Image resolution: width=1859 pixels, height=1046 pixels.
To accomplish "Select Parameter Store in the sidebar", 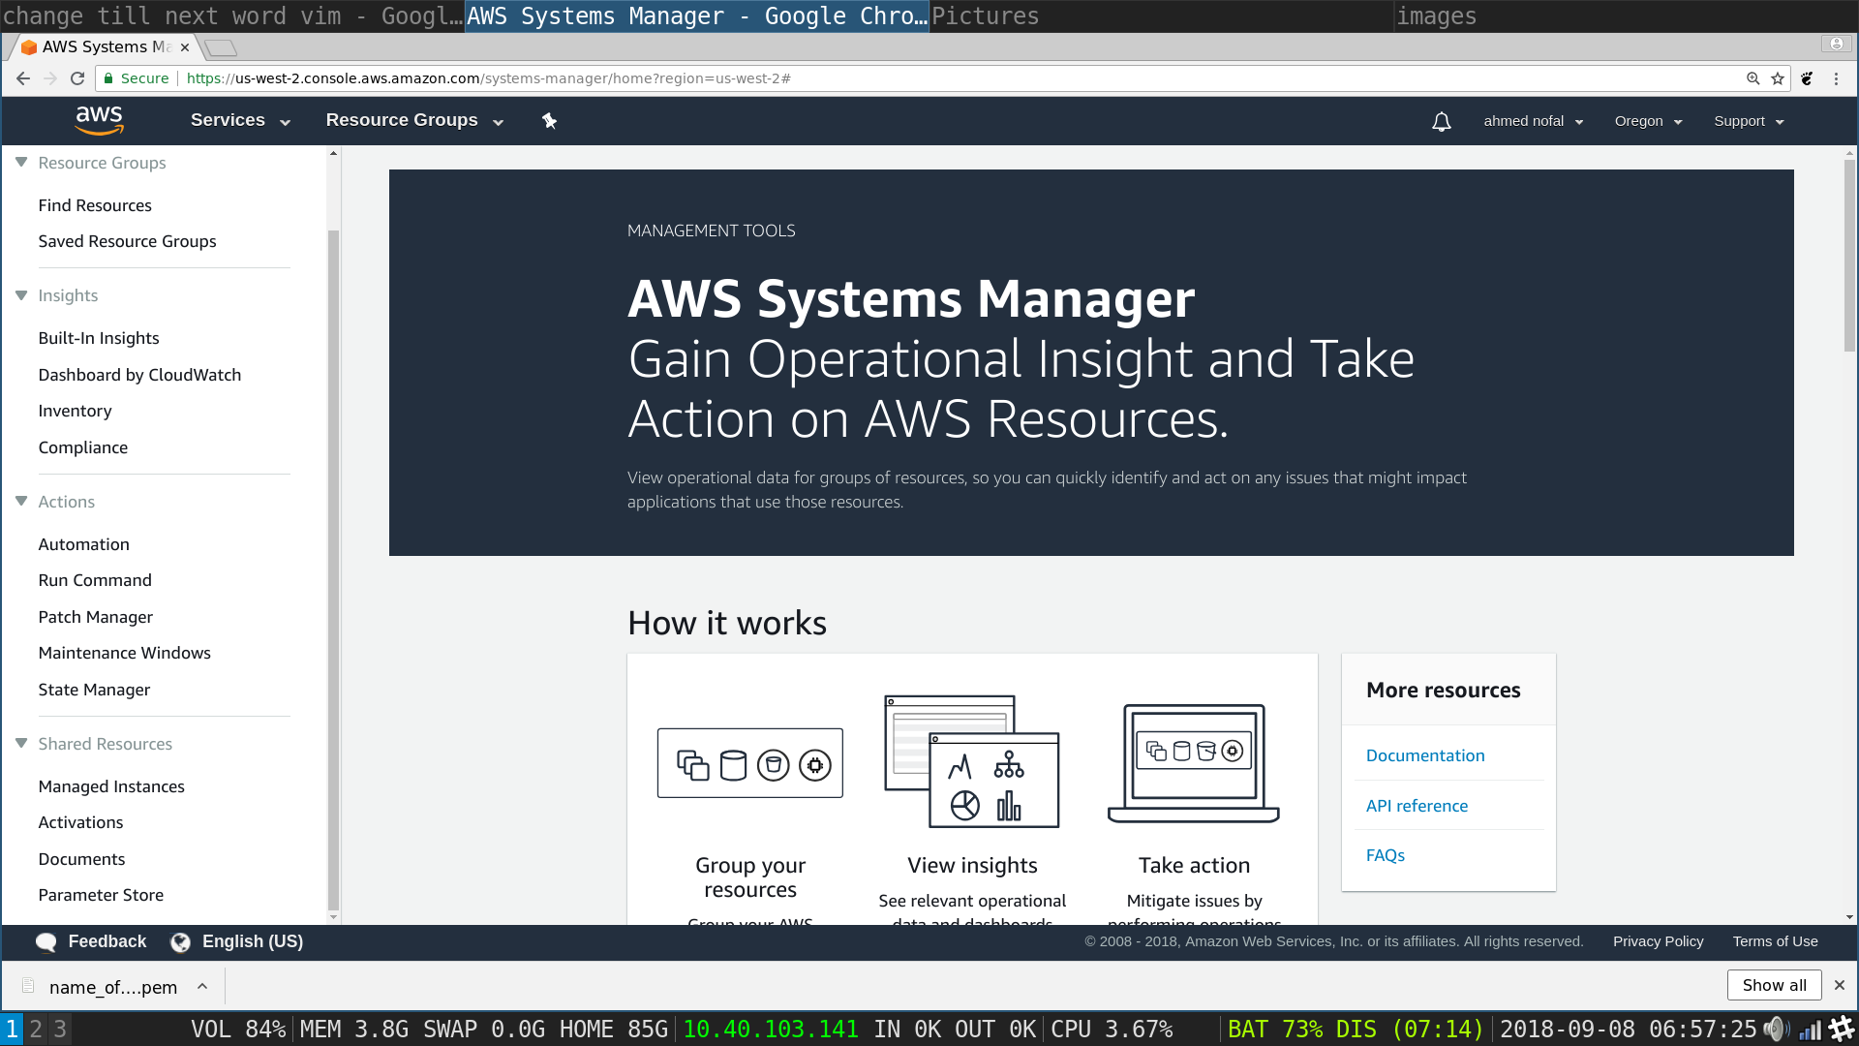I will coord(101,895).
